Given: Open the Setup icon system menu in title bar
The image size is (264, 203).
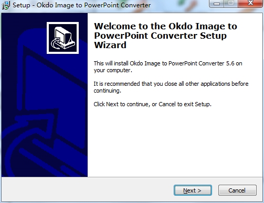Looking at the screenshot, I should [6, 5].
